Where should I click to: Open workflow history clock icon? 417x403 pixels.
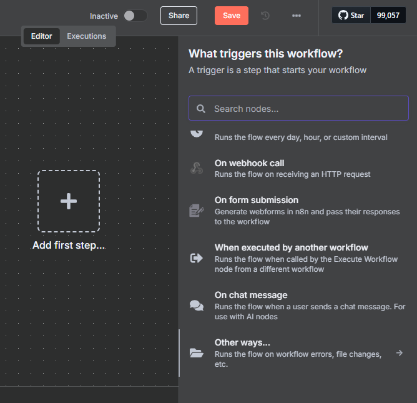click(x=265, y=16)
